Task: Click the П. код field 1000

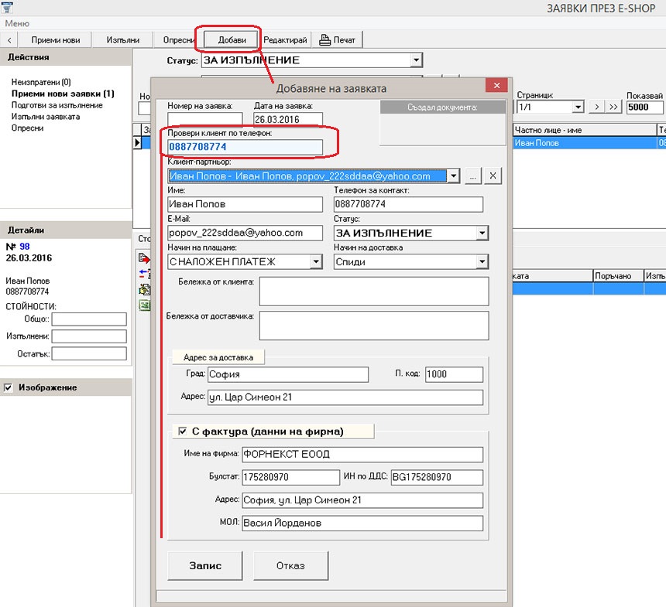Action: tap(454, 374)
